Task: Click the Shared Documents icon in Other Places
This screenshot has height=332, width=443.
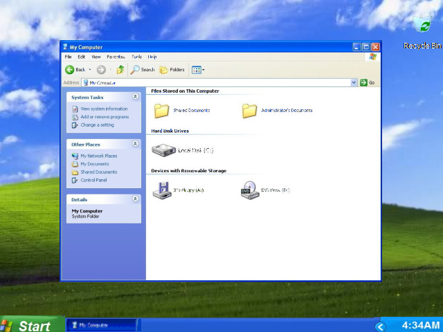Action: point(75,172)
